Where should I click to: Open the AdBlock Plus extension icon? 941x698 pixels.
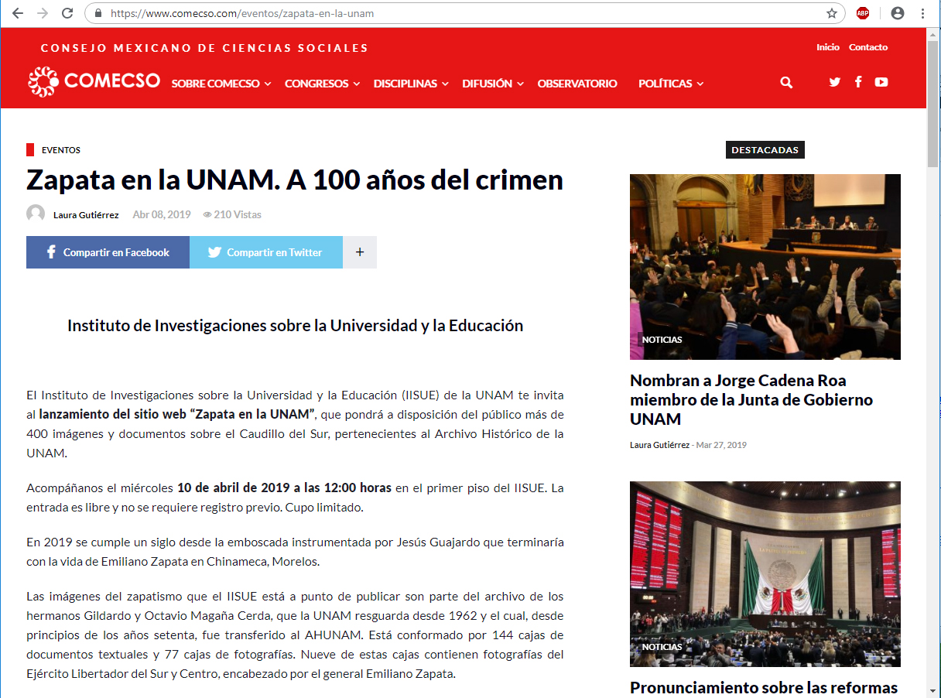coord(863,13)
